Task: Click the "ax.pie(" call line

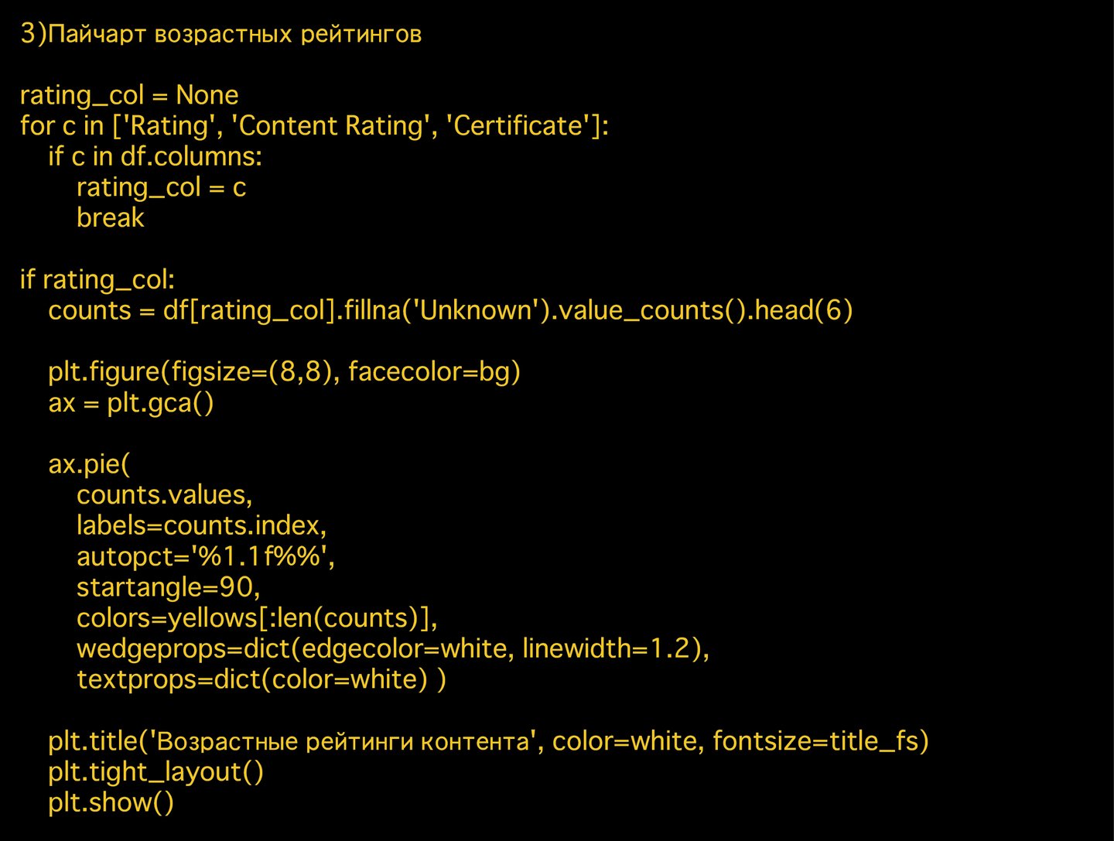Action: click(89, 464)
